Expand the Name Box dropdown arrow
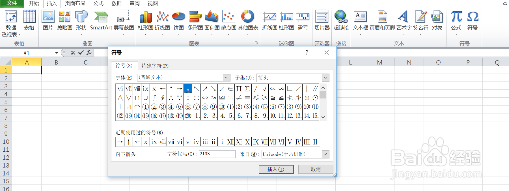Viewport: 509px width, 191px height. [x=57, y=53]
